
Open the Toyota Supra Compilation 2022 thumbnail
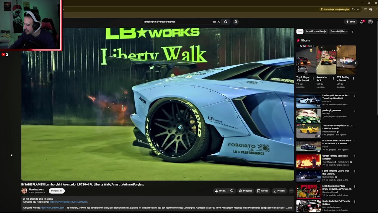(x=309, y=131)
